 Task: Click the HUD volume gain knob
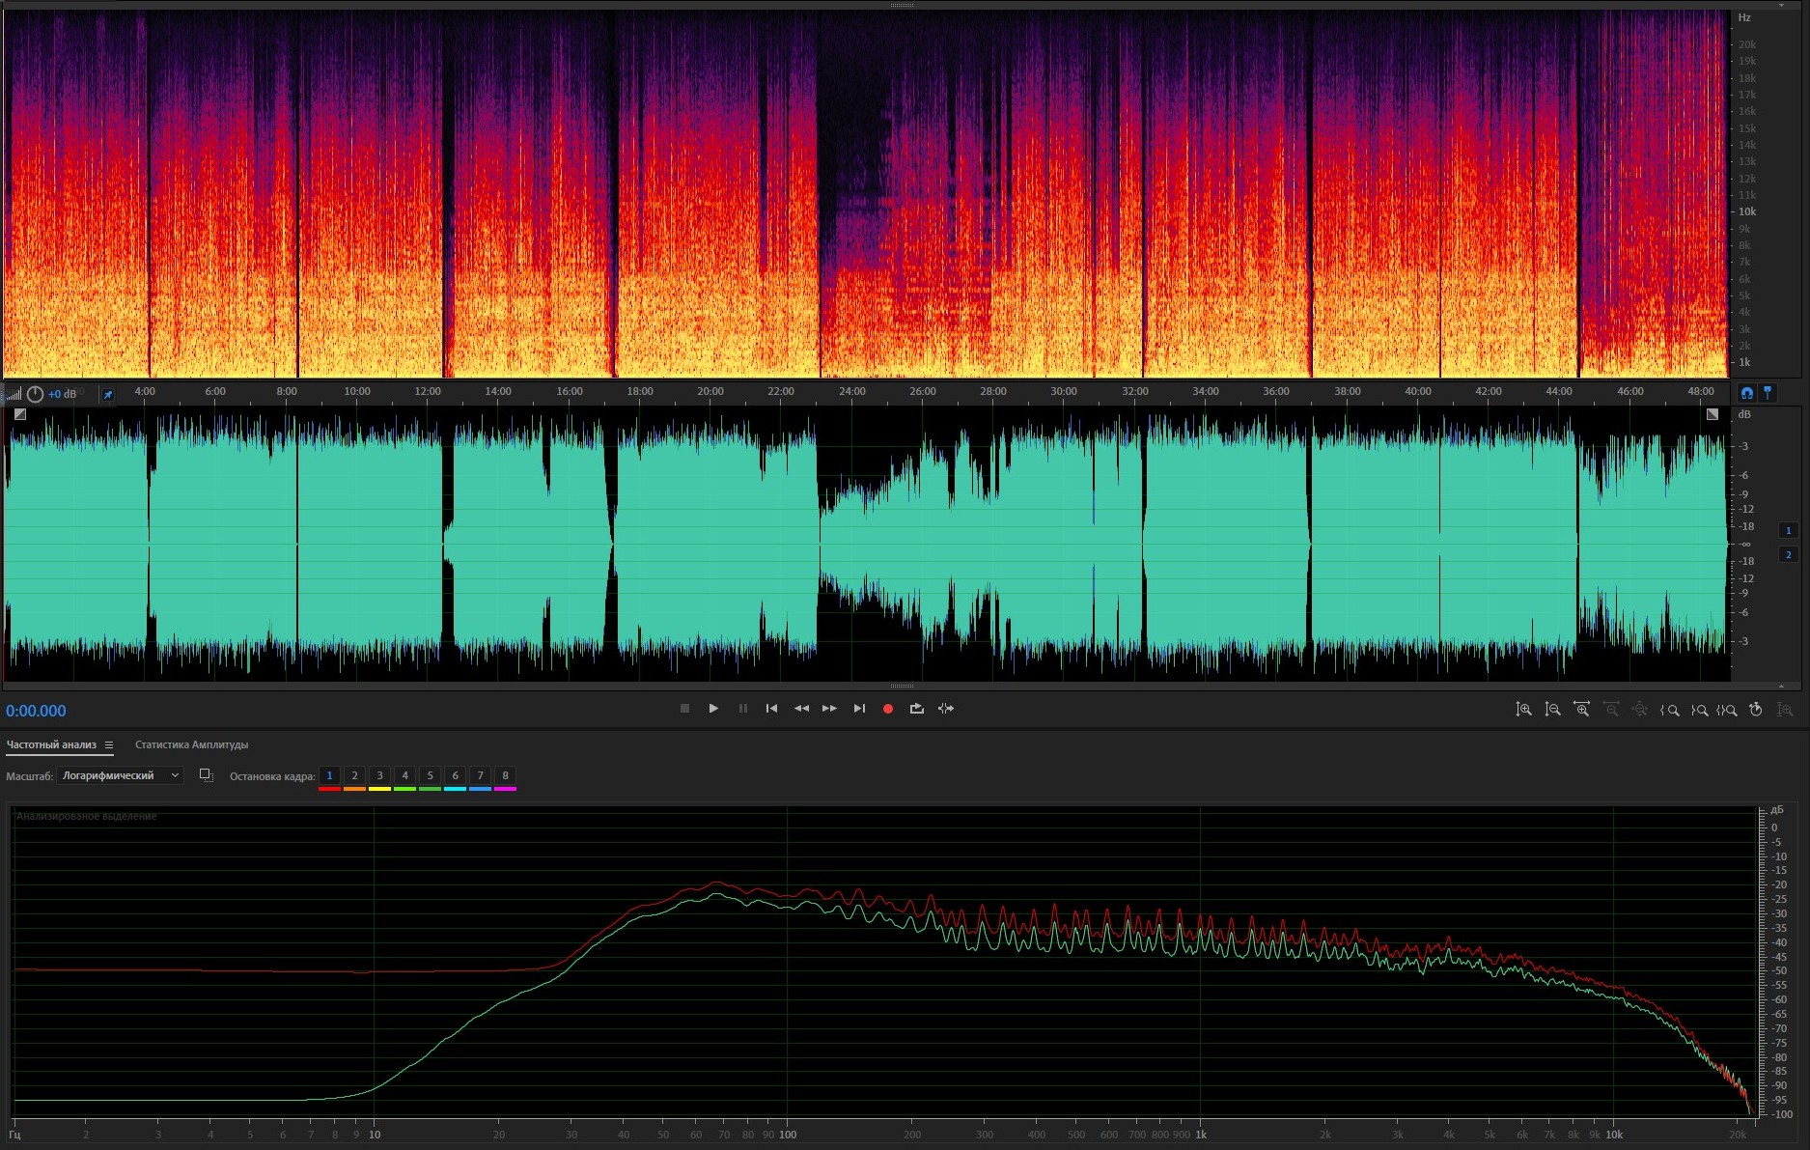point(35,394)
